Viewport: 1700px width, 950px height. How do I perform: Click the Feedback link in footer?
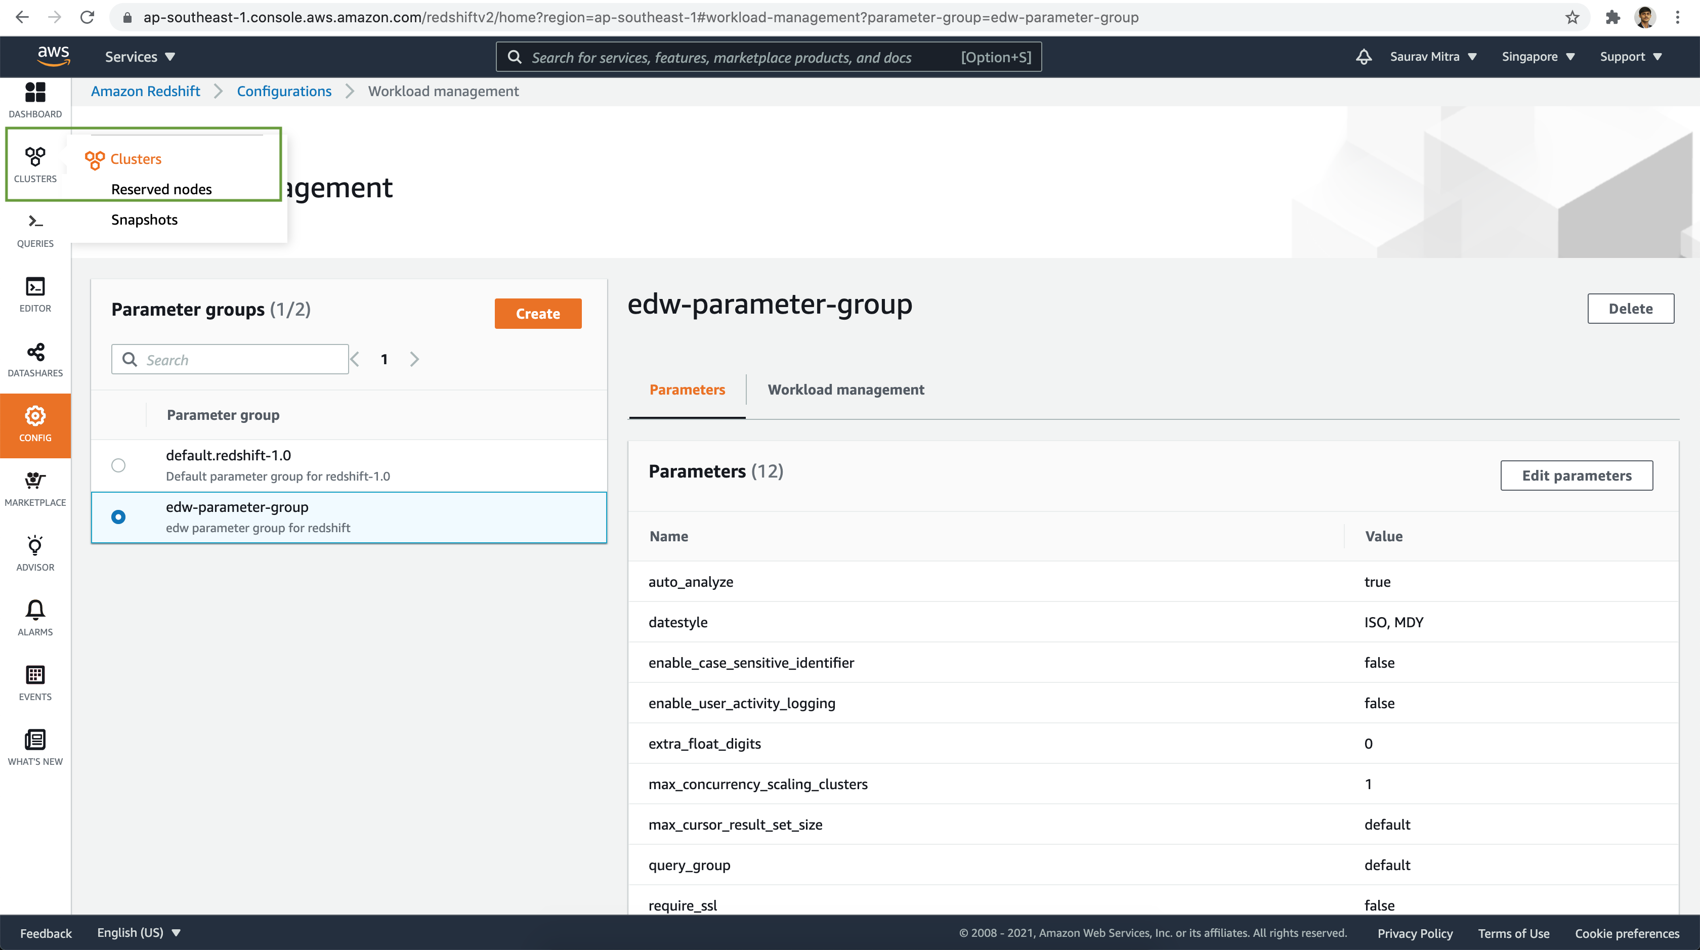click(x=46, y=933)
